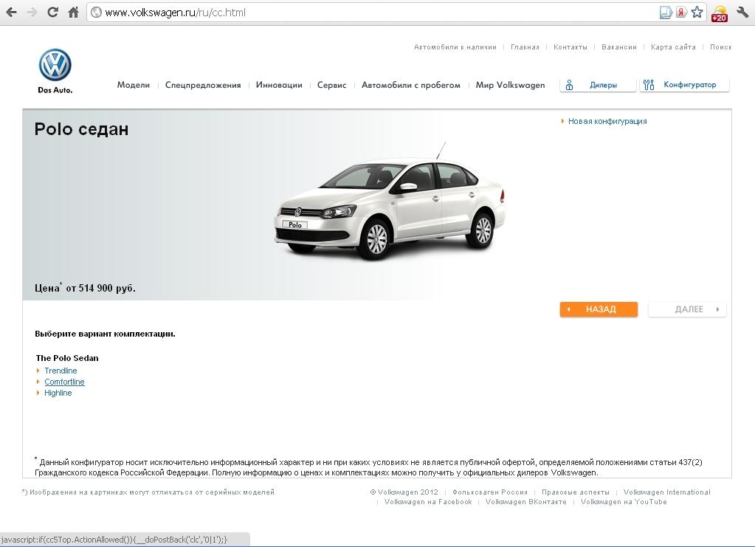Start Новая конфигурация link

click(x=607, y=121)
